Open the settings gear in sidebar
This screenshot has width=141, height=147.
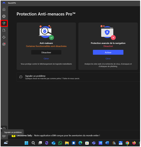pos(4,136)
